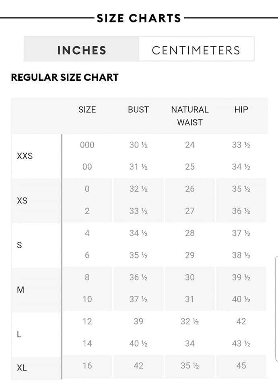This screenshot has height=386, width=278.
Task: Click the BUST column header
Action: coord(138,109)
